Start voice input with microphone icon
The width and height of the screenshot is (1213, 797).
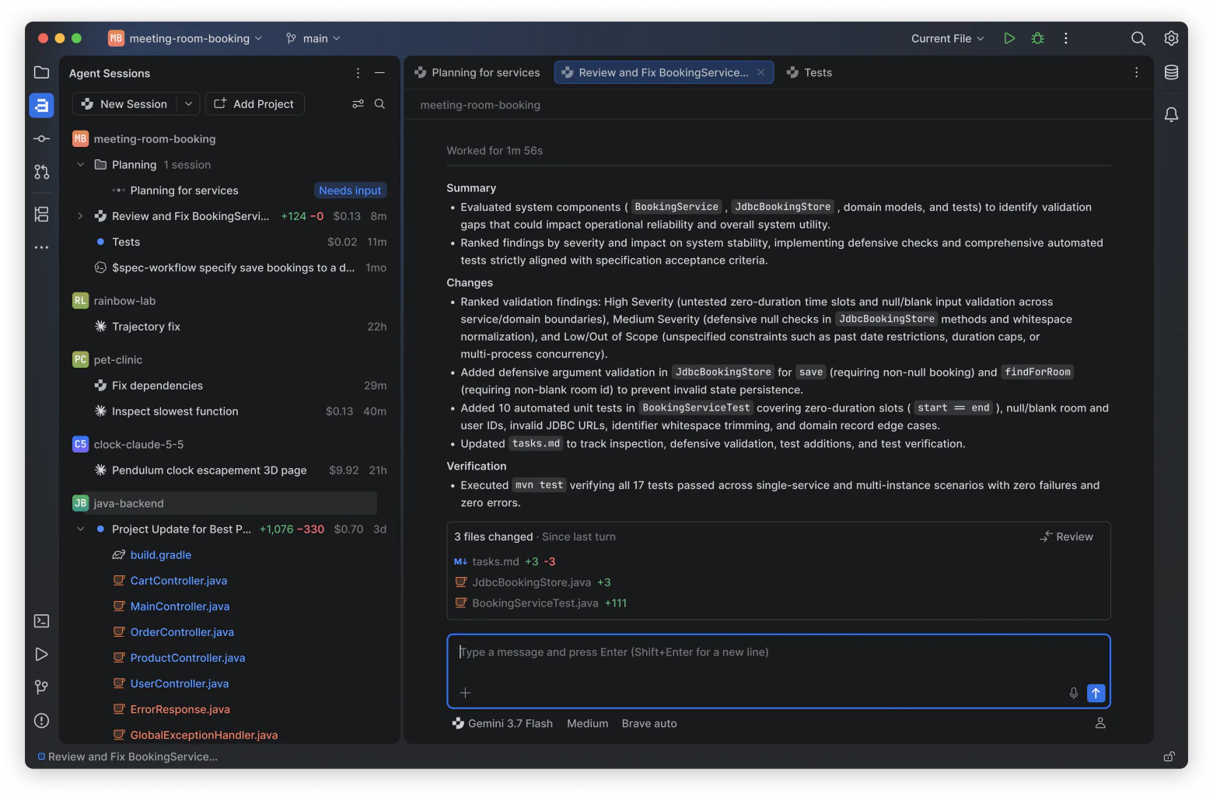coord(1074,693)
